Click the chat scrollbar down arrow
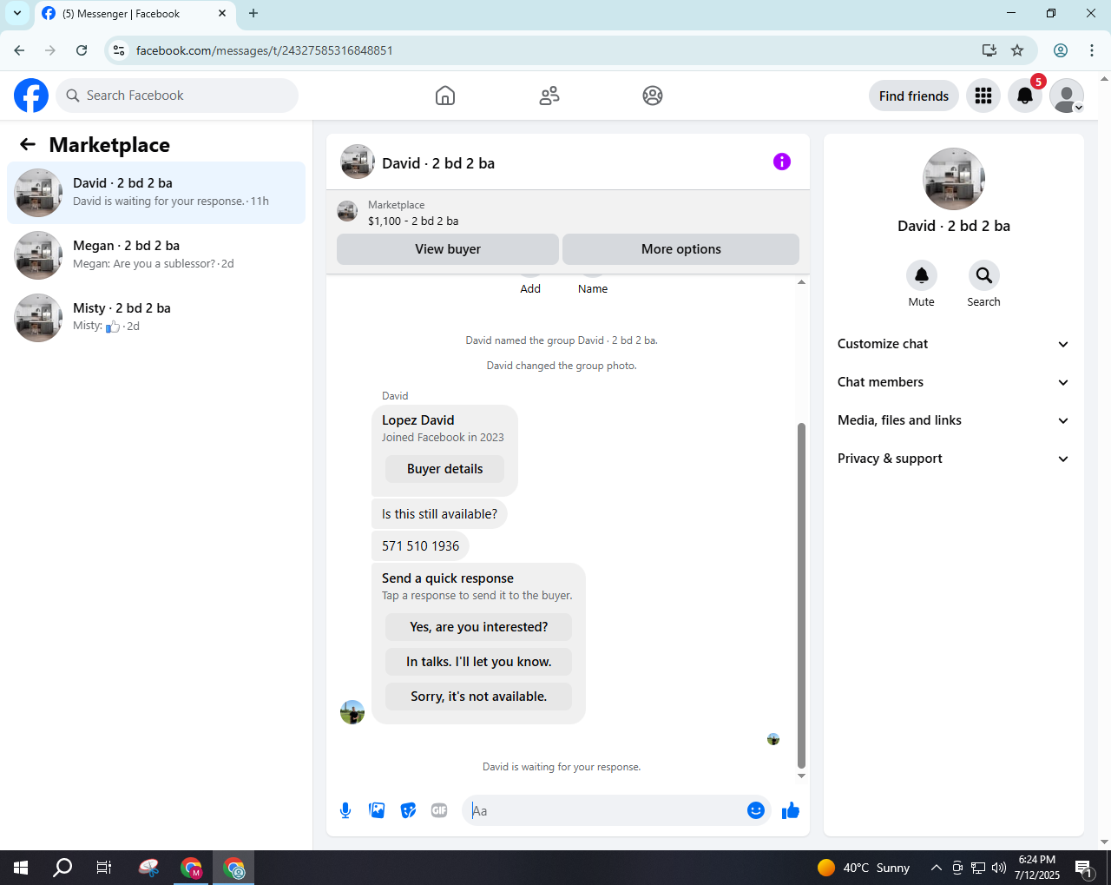The height and width of the screenshot is (885, 1111). (x=801, y=776)
